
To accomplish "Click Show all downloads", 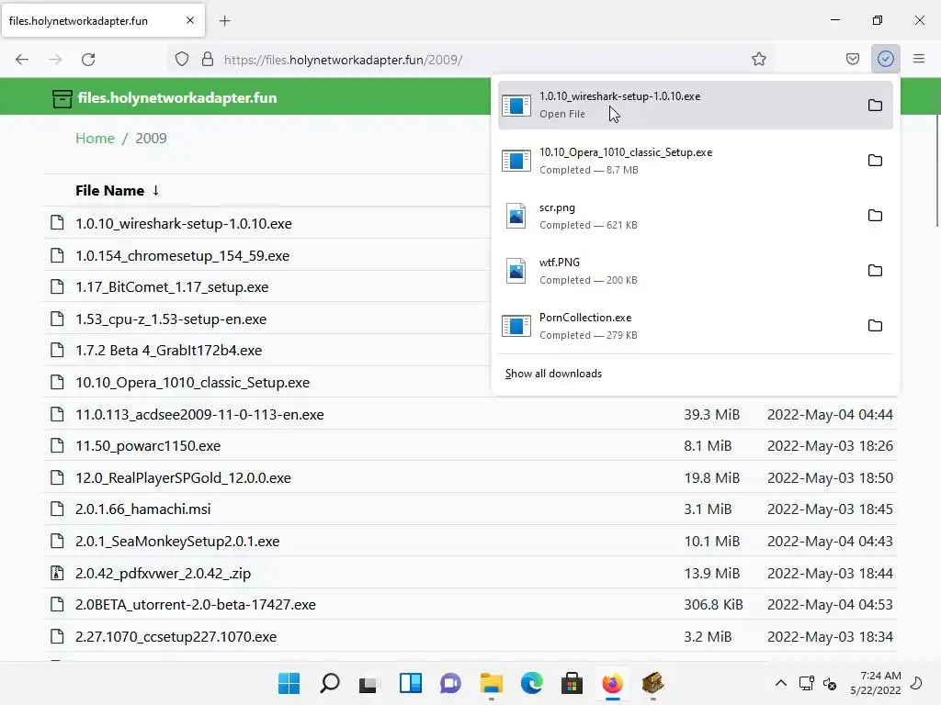I will pyautogui.click(x=553, y=374).
